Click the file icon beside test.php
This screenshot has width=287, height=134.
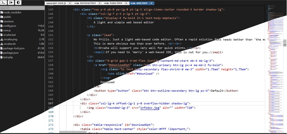(x=2, y=57)
